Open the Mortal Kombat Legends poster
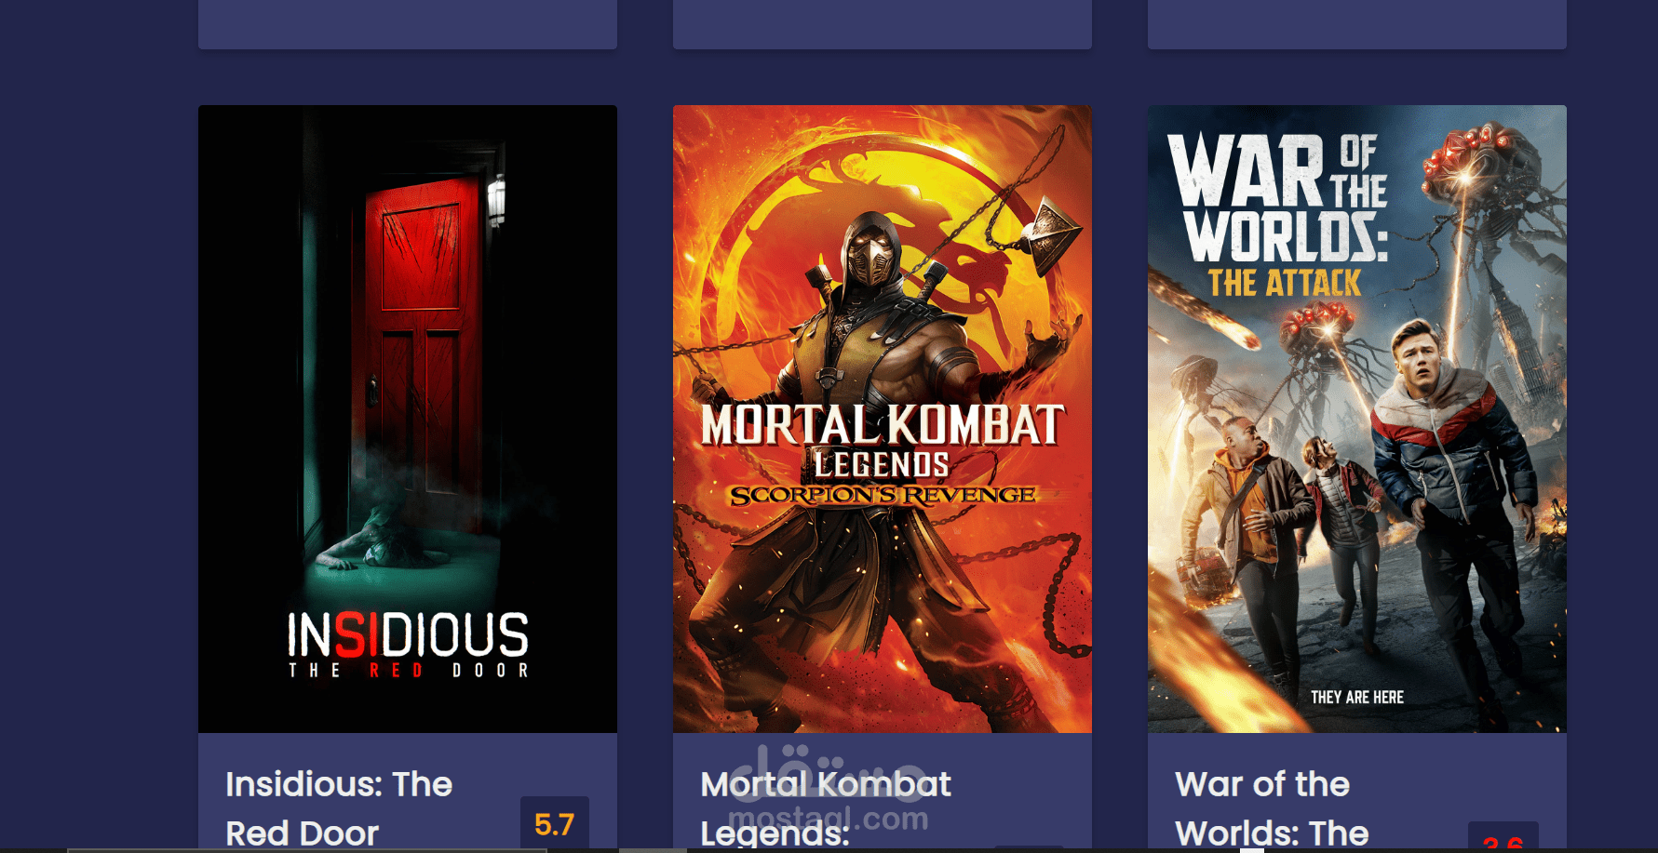Image resolution: width=1658 pixels, height=853 pixels. click(883, 419)
